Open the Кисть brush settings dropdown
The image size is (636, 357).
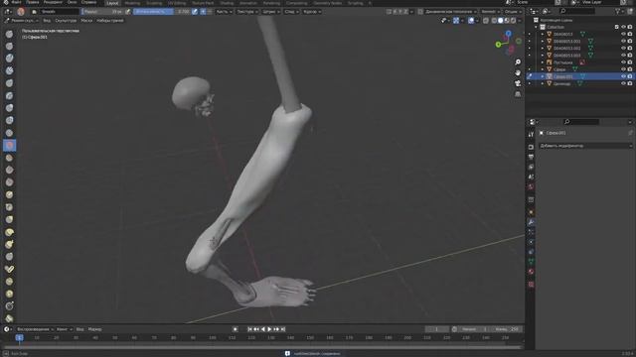click(x=224, y=12)
